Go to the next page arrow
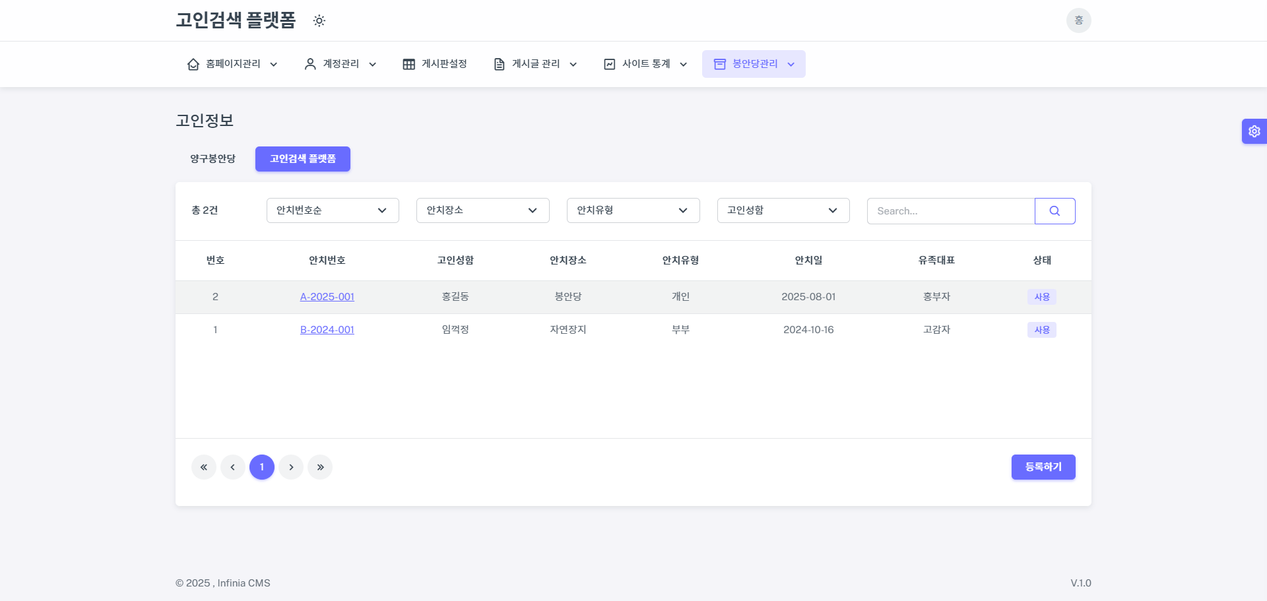Viewport: 1267px width, 601px height. coord(291,467)
